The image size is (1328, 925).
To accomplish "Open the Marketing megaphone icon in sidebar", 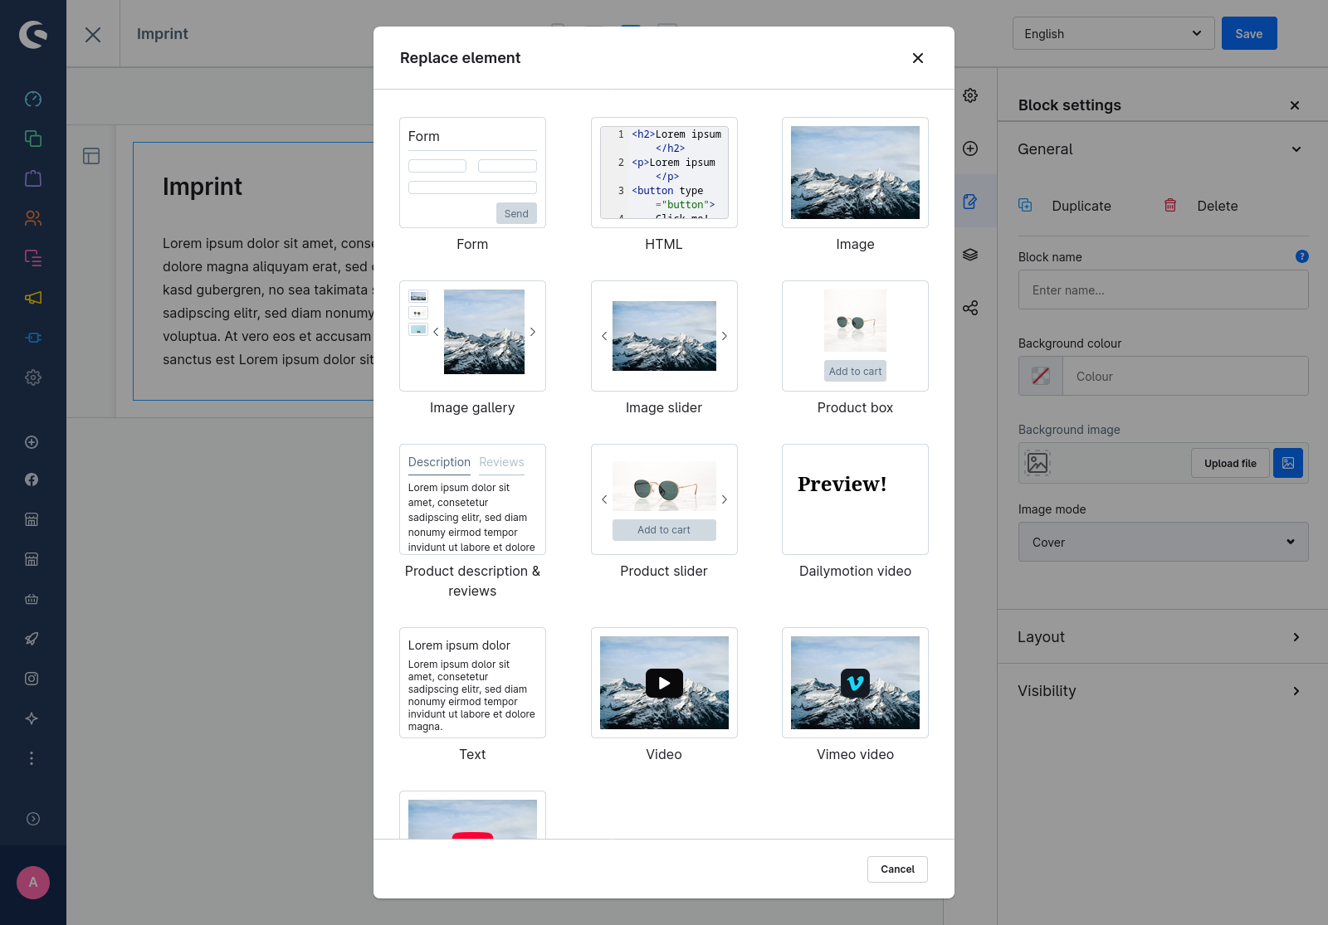I will 33,298.
